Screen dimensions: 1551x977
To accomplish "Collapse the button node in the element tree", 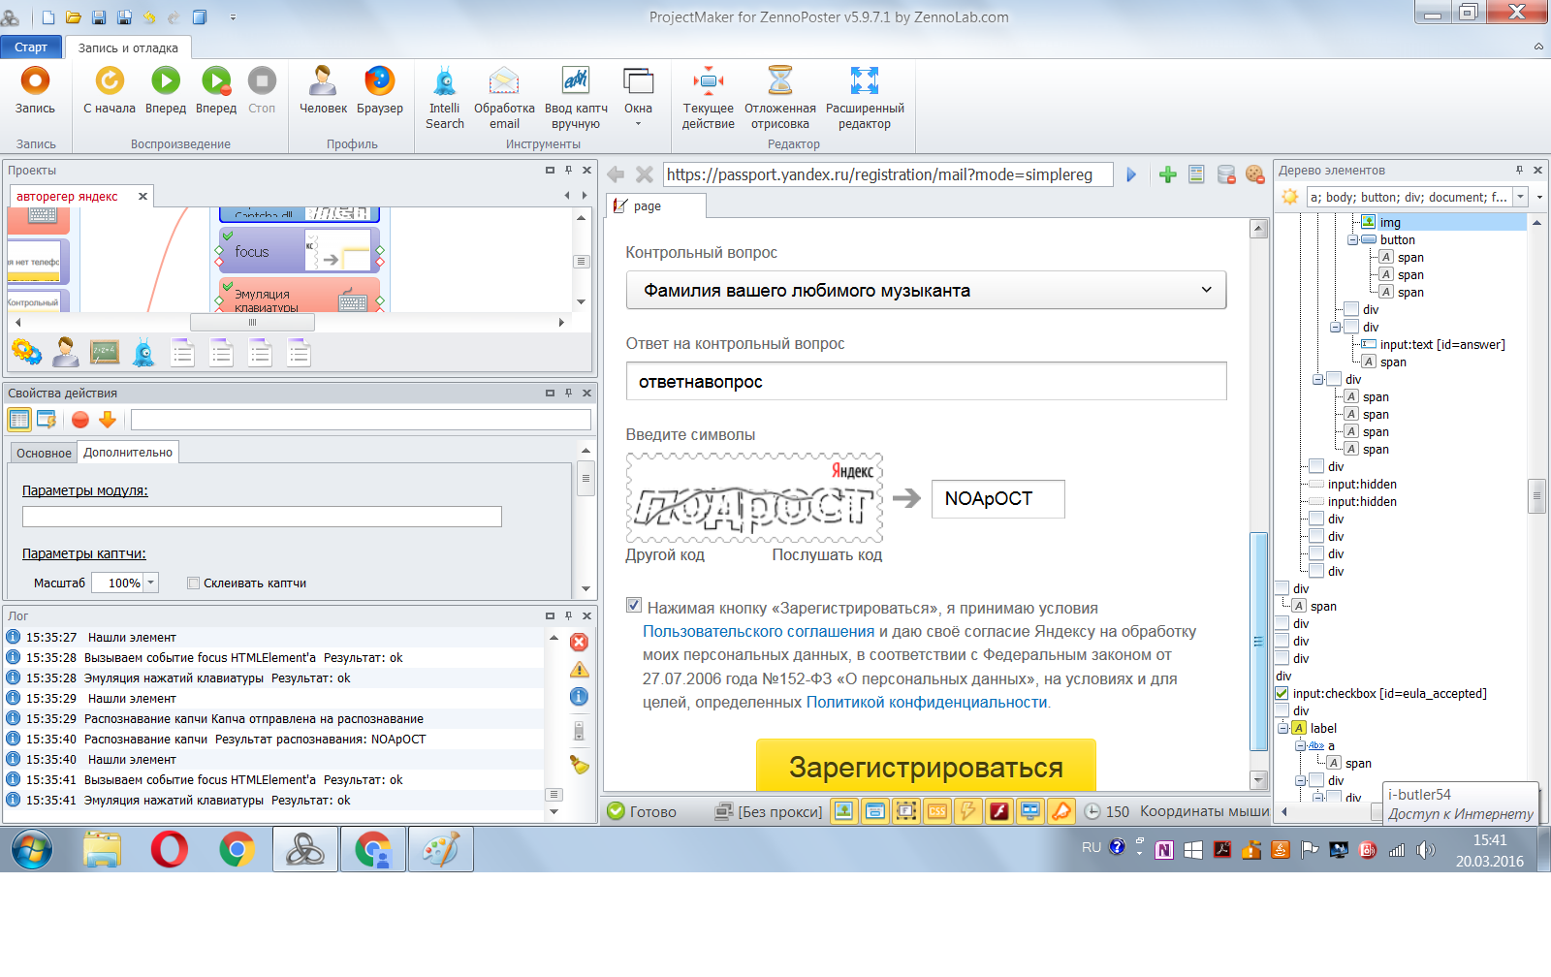I will (x=1353, y=240).
